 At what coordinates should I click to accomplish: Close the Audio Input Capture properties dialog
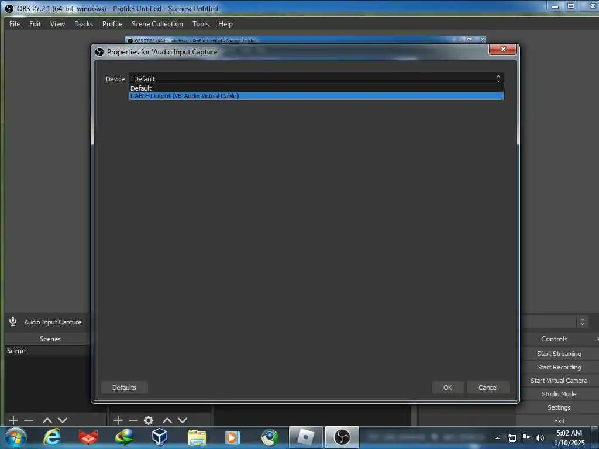point(502,49)
